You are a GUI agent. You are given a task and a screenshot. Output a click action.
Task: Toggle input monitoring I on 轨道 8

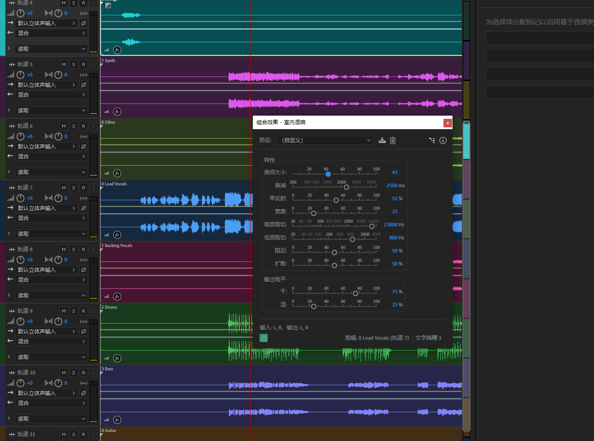click(93, 249)
